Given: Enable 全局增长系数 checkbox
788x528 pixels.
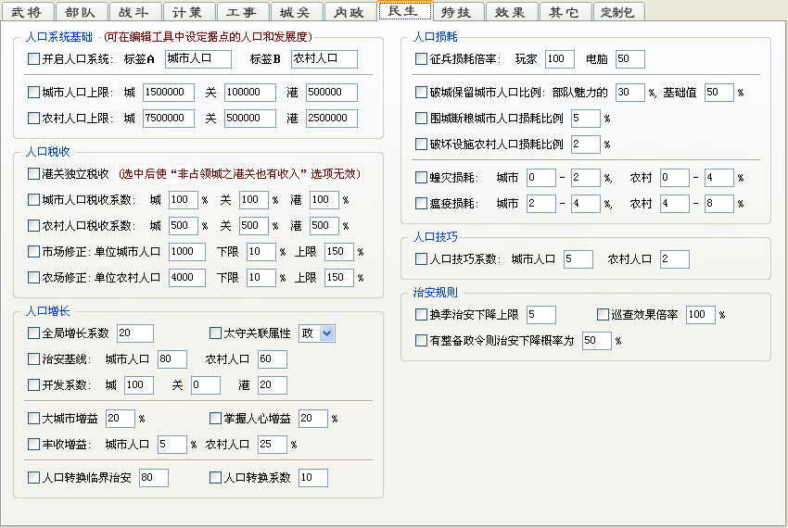Looking at the screenshot, I should pos(33,333).
